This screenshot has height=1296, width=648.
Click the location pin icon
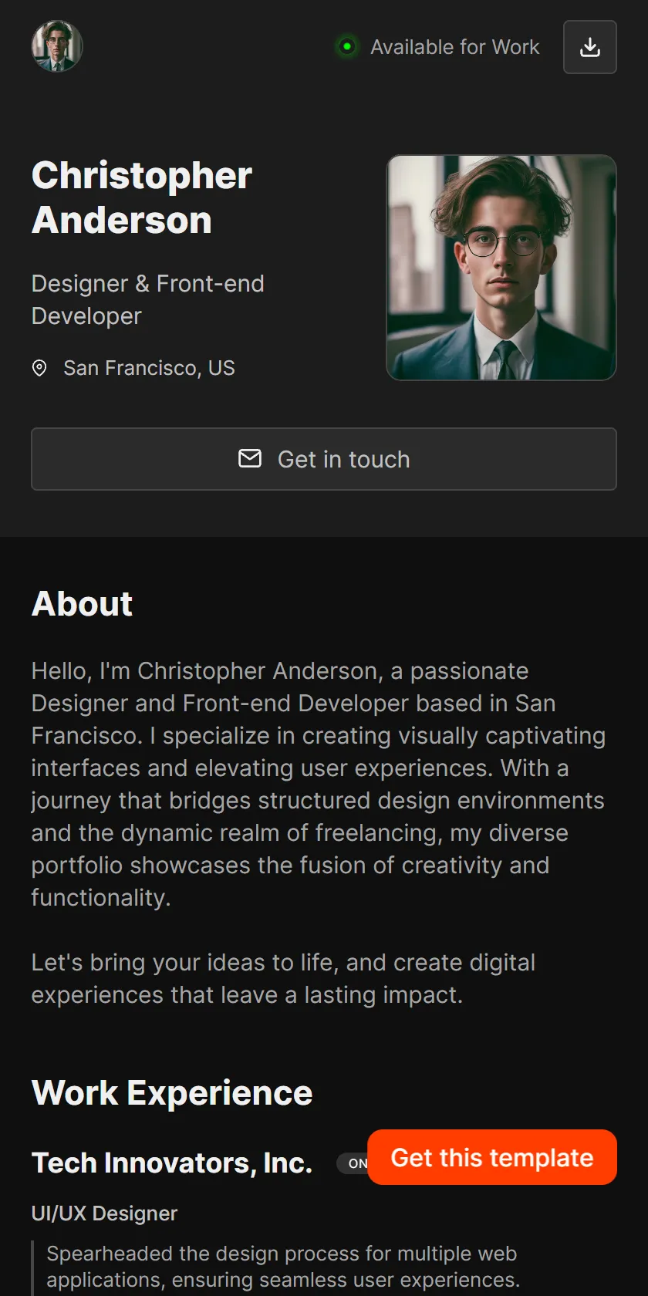39,368
